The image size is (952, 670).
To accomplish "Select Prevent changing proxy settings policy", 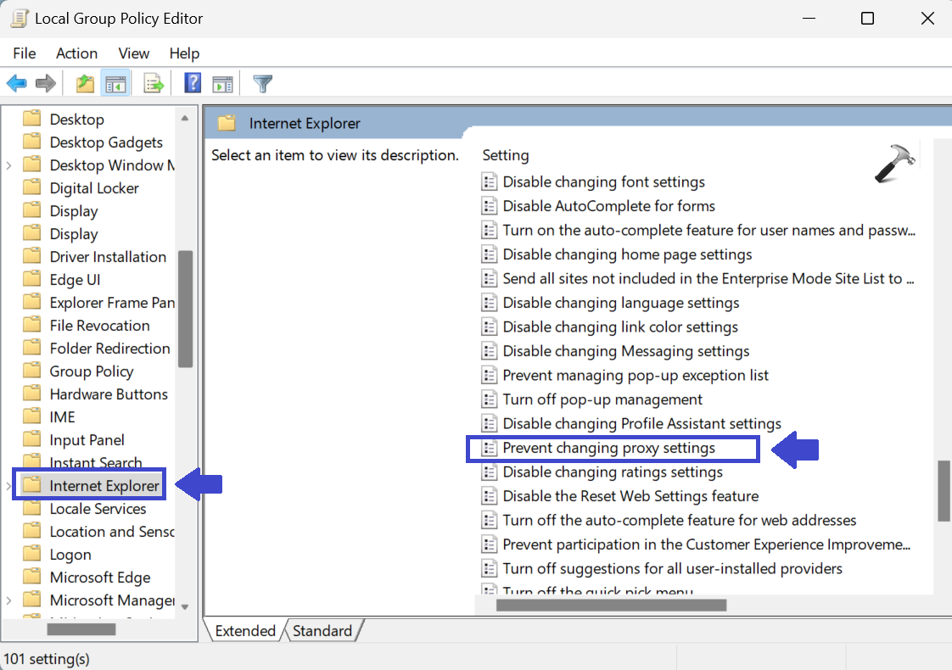I will (x=608, y=448).
